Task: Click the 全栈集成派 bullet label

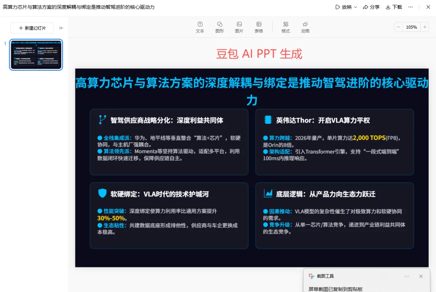Action: tap(117, 138)
